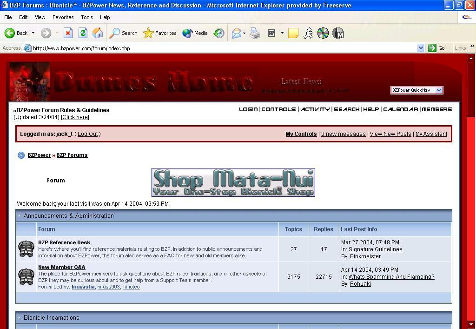Open Forward button history dropdown arrow
The height and width of the screenshot is (329, 476).
pyautogui.click(x=57, y=33)
